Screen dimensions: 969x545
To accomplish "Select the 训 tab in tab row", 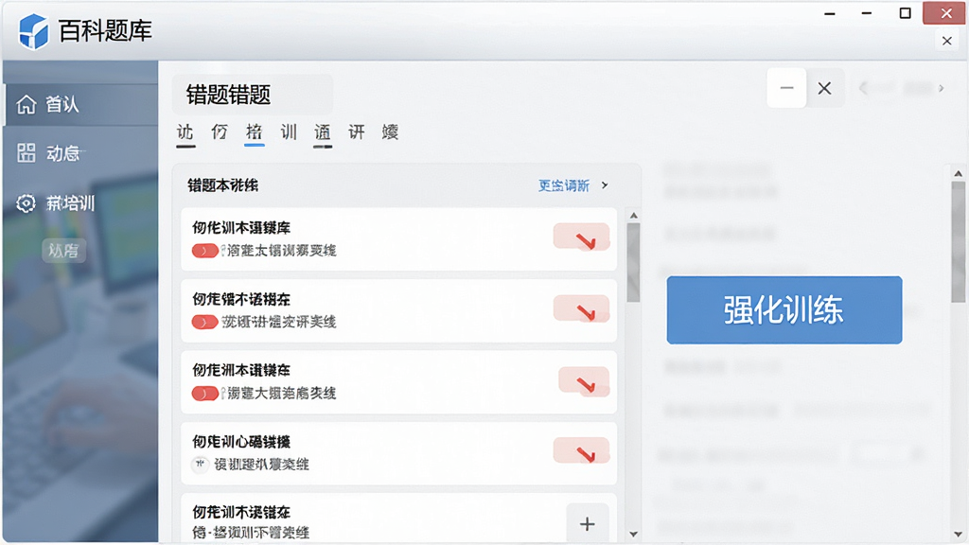I will [x=289, y=132].
